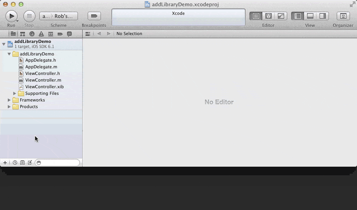
Task: Select the Supporting Files folder
Action: (x=41, y=94)
